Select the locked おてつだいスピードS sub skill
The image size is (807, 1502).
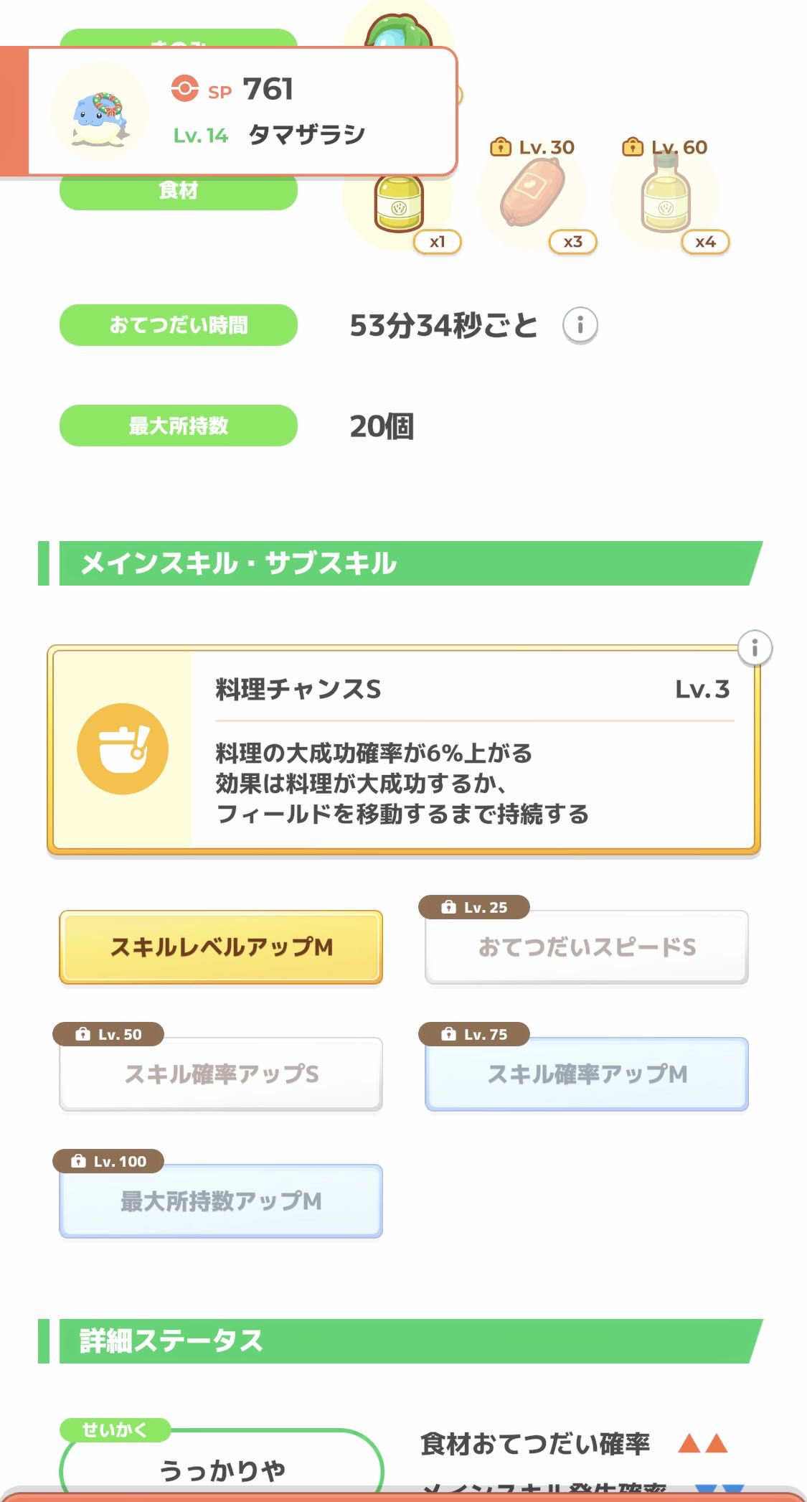click(587, 947)
